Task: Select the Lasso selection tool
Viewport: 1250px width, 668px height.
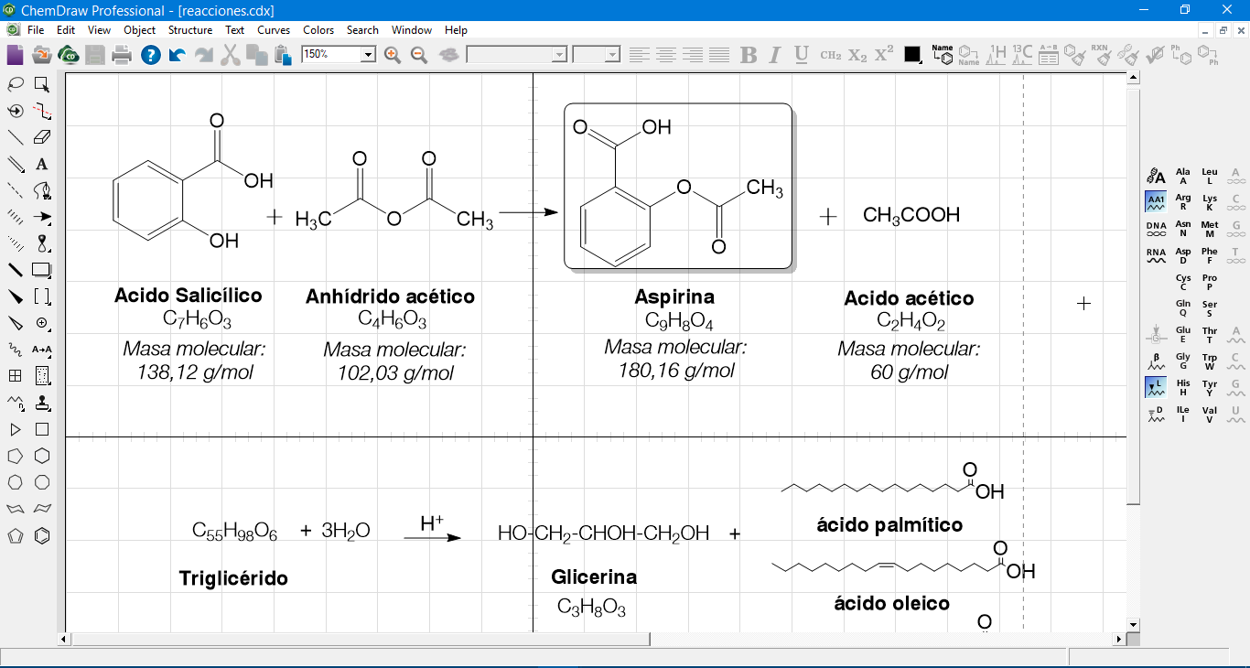Action: coord(15,85)
